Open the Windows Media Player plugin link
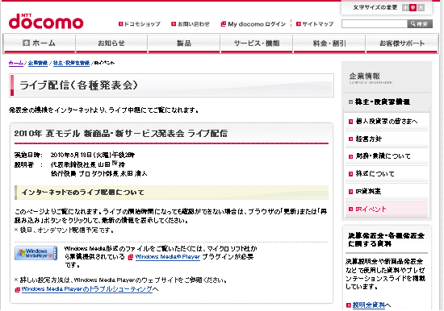The image size is (444, 311). (168, 257)
